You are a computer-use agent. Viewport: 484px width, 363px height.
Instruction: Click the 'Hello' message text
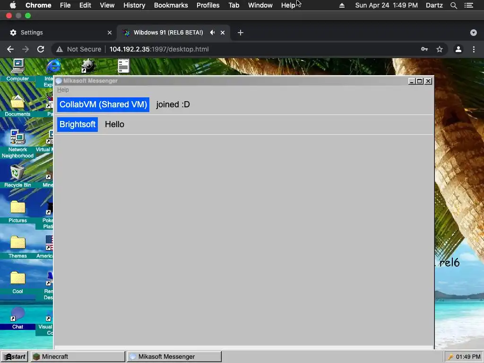coord(114,124)
